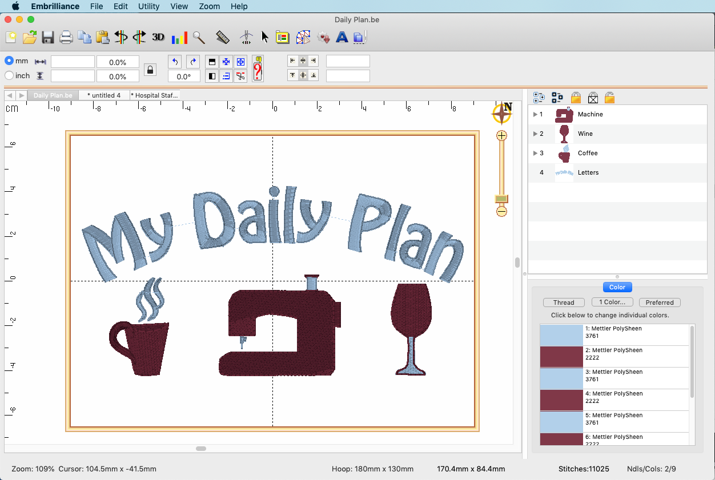This screenshot has width=715, height=480.
Task: Select the mm units radio button
Action: (9, 60)
